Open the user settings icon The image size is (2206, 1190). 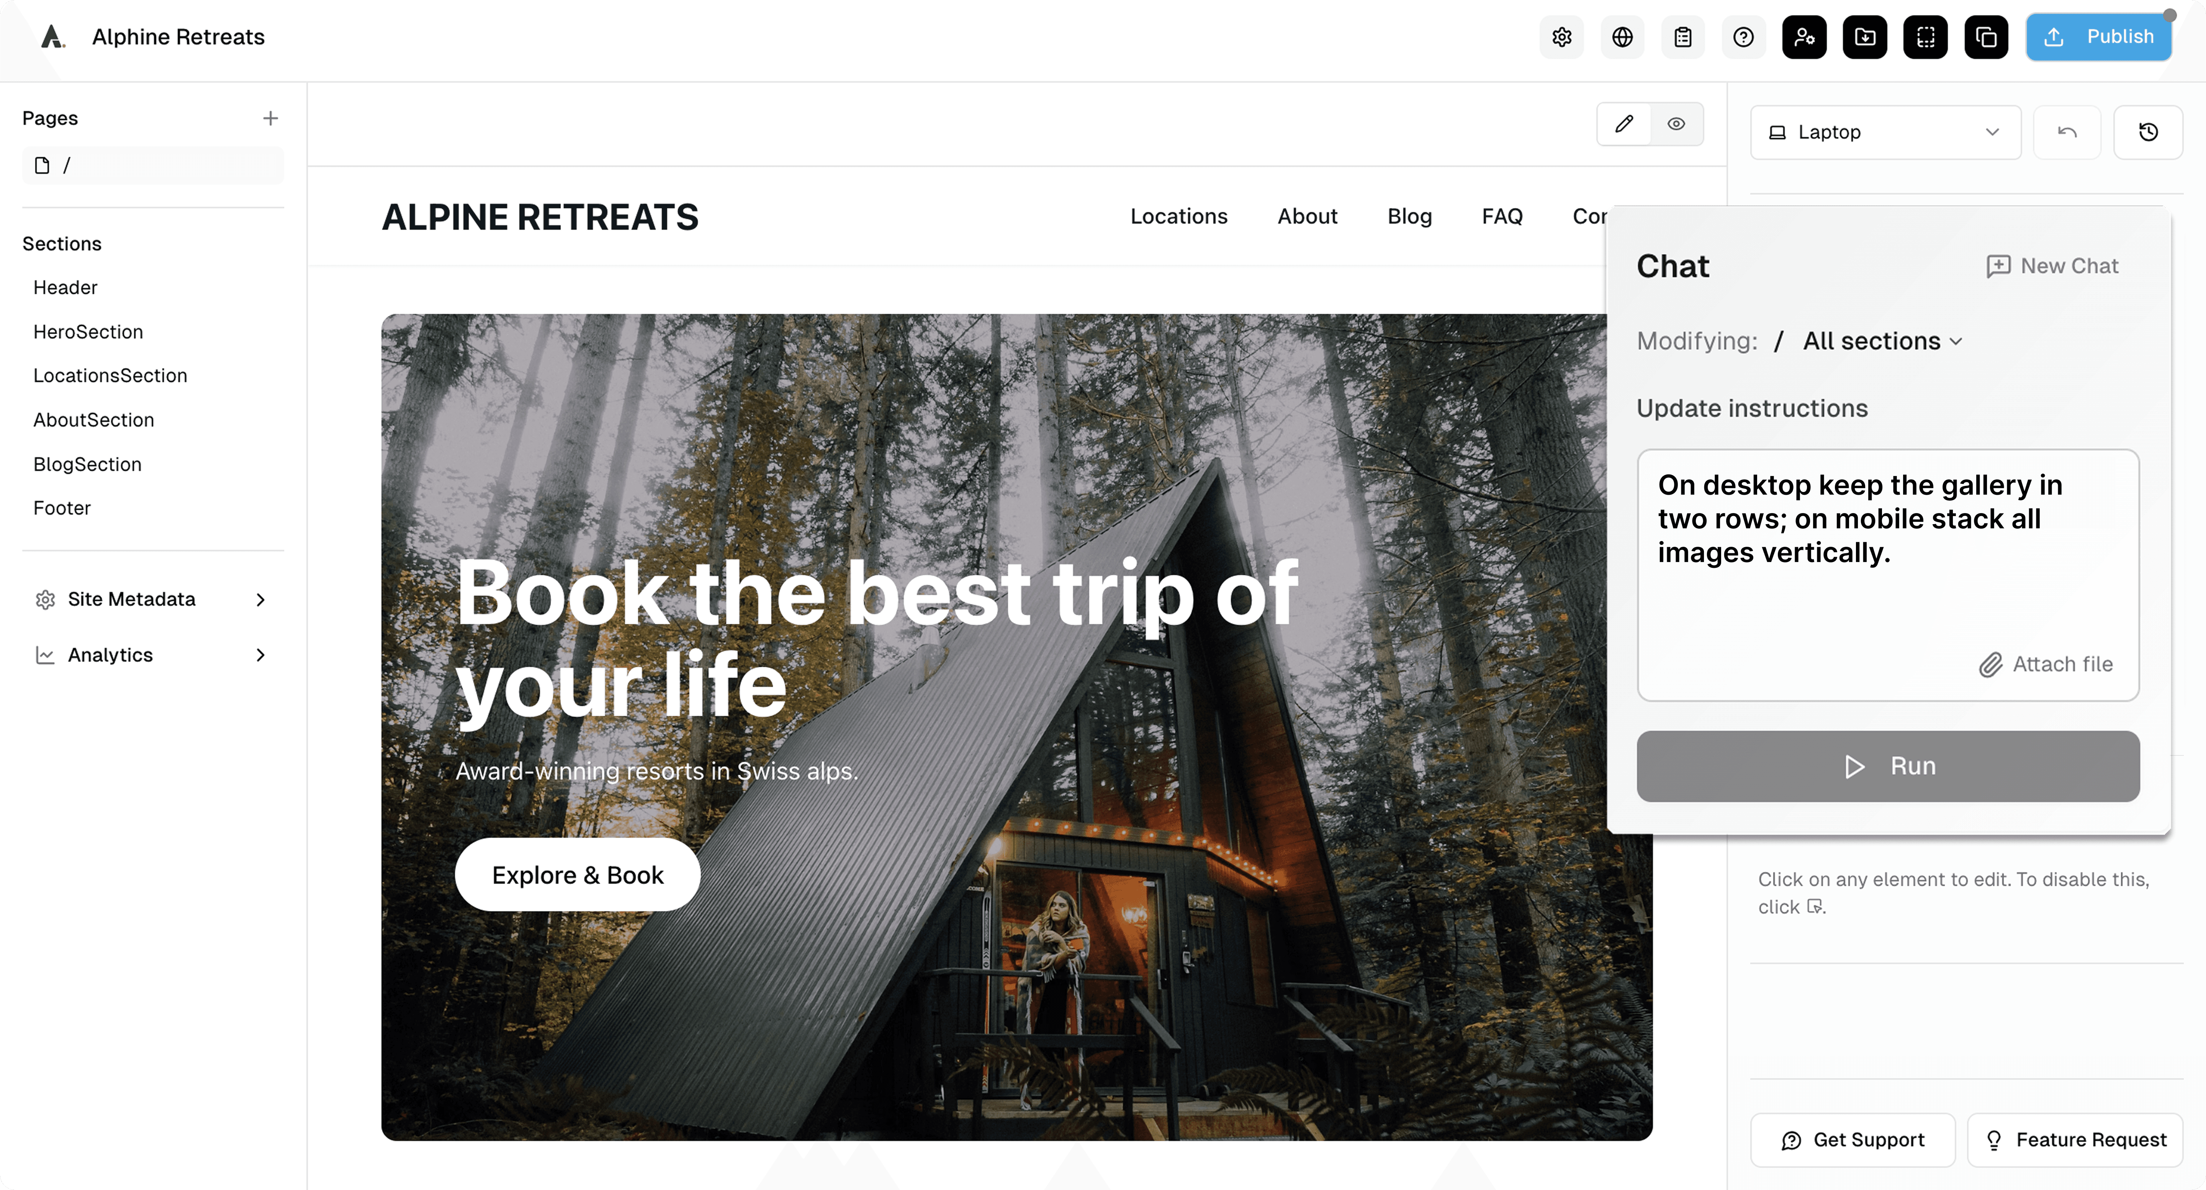click(x=1804, y=37)
